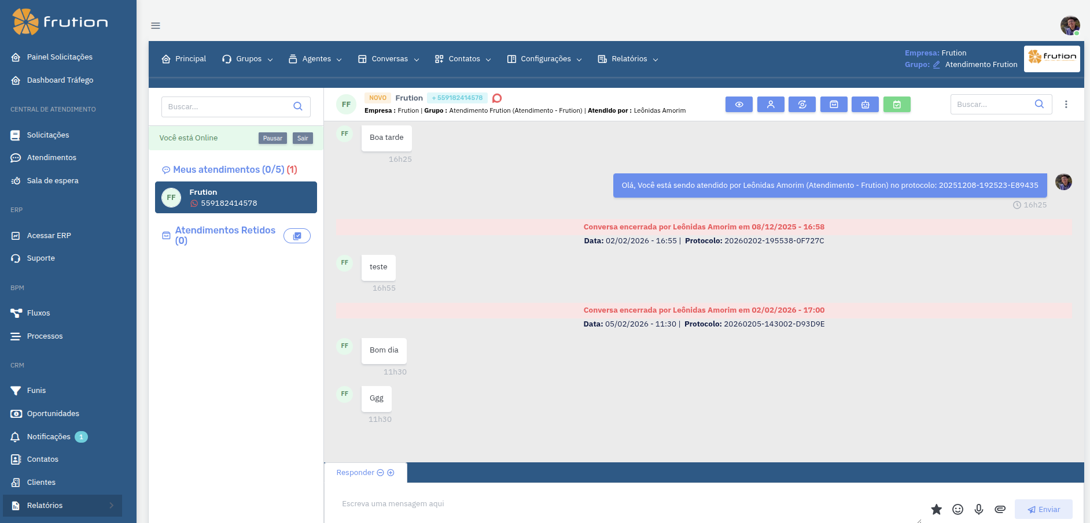Open the emoji picker smiley icon
This screenshot has height=523, width=1090.
pos(958,509)
